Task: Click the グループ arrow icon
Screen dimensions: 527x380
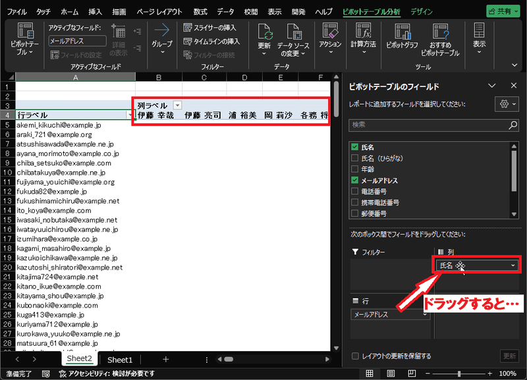Action: [161, 30]
